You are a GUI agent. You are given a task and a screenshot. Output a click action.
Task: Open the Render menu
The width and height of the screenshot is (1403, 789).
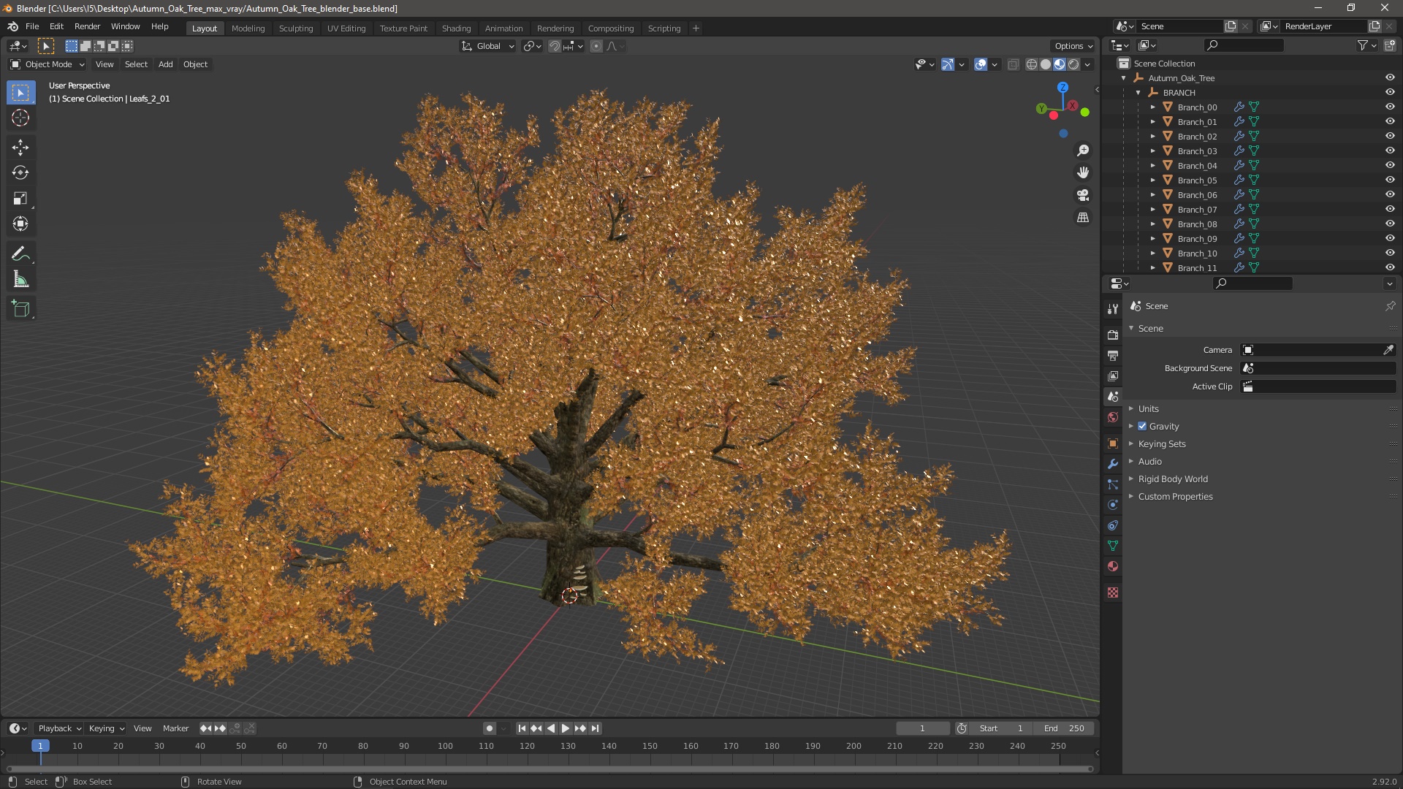(87, 26)
